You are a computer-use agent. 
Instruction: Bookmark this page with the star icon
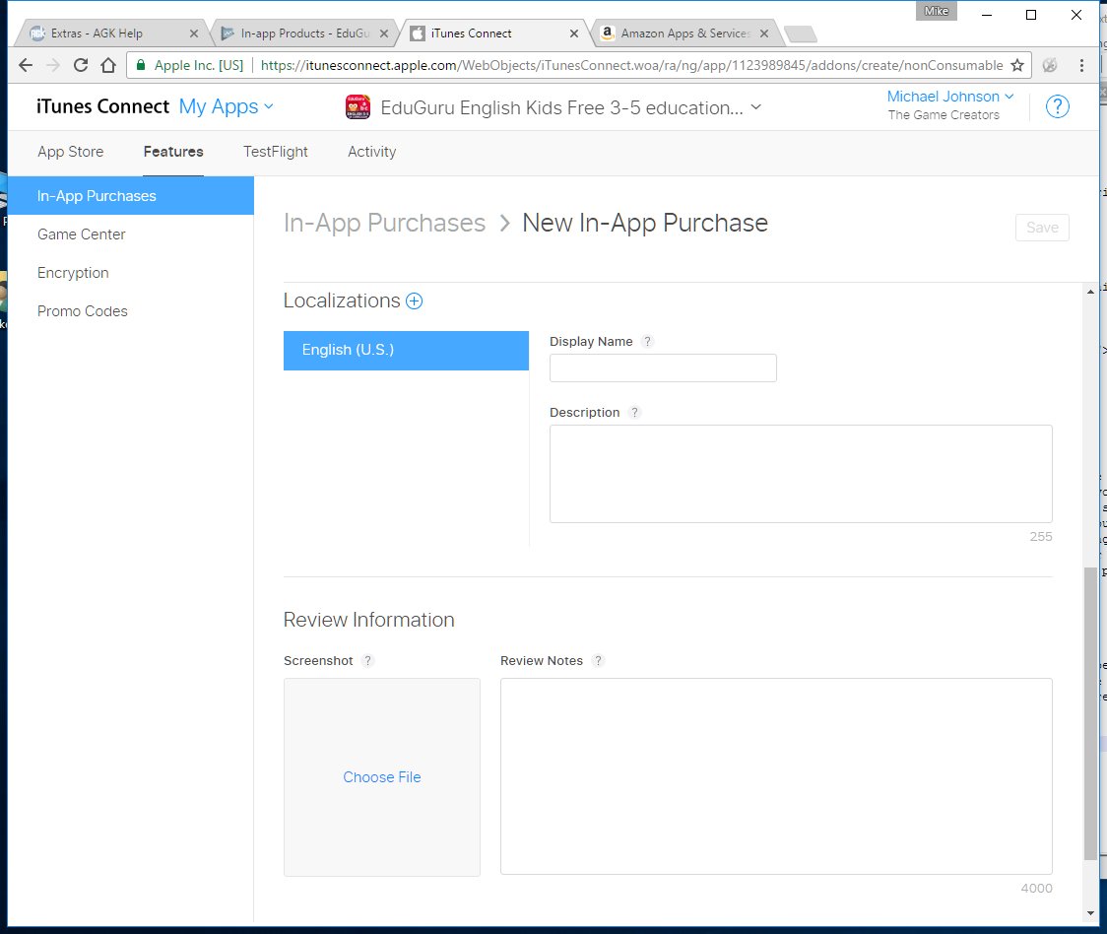1016,65
